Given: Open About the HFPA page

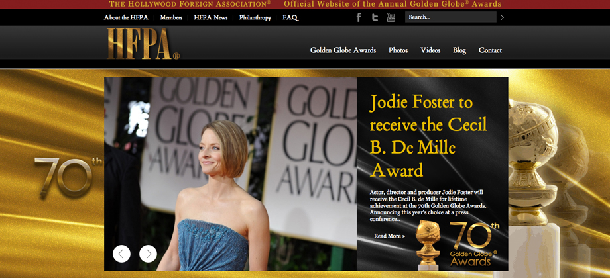Looking at the screenshot, I should coord(126,17).
